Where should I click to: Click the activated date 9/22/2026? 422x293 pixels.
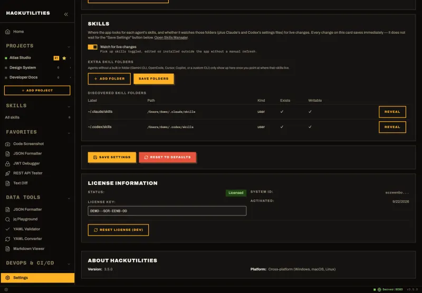(x=400, y=202)
